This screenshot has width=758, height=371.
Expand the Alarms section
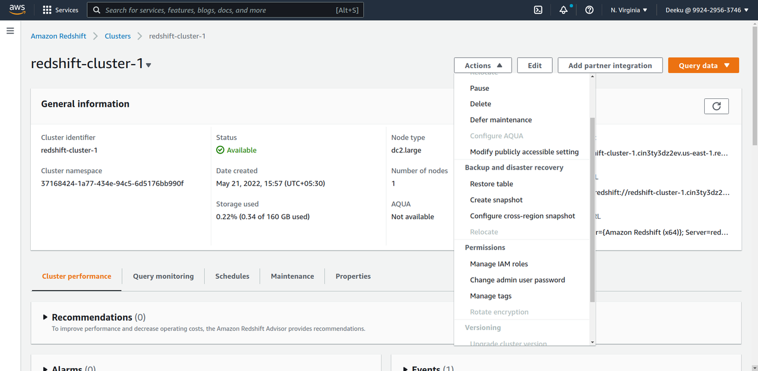pyautogui.click(x=46, y=368)
